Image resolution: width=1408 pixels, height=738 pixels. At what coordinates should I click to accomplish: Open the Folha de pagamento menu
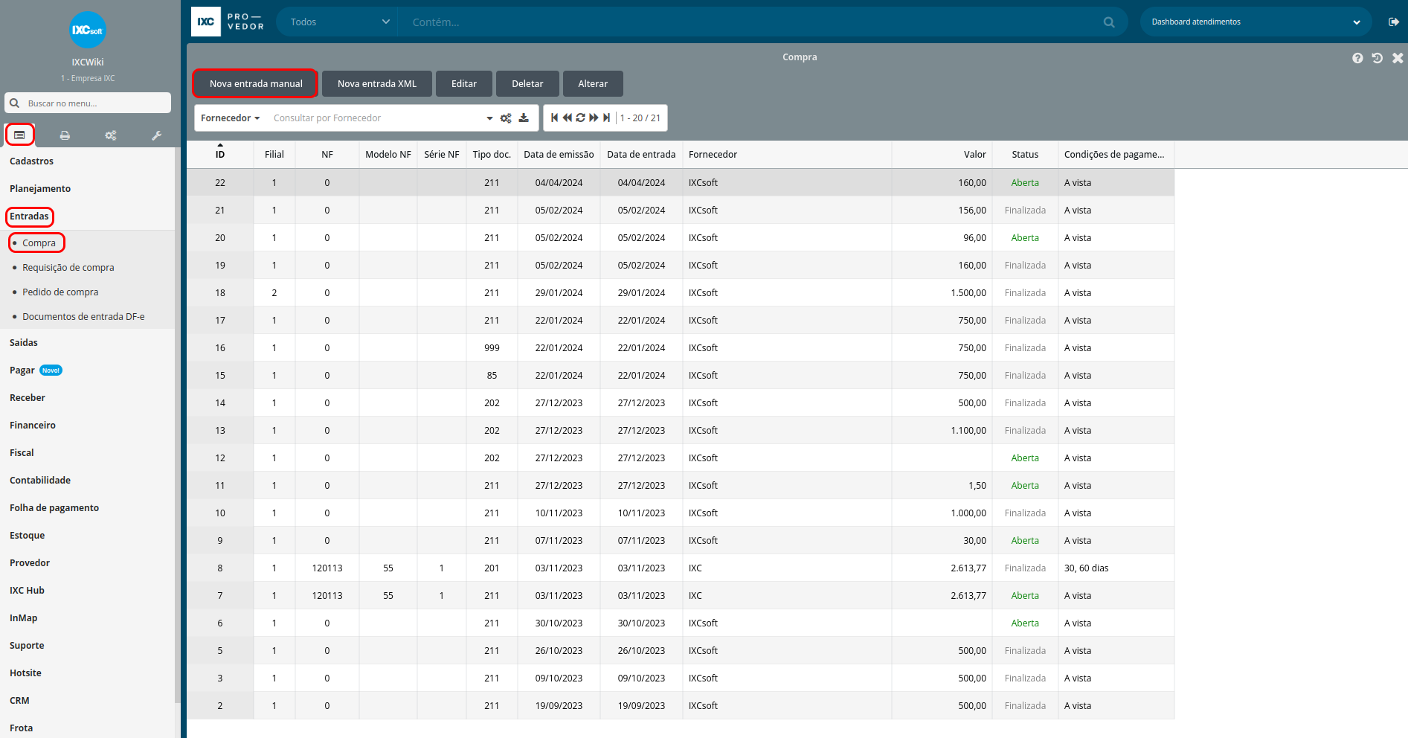[54, 508]
